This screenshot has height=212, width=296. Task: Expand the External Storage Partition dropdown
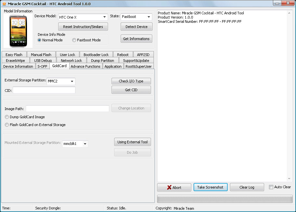point(61,81)
